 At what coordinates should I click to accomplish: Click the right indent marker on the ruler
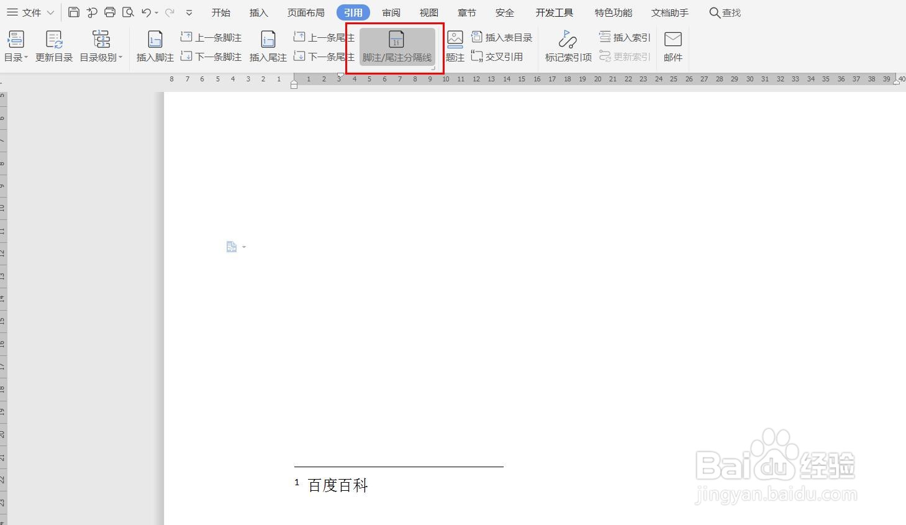tap(896, 81)
